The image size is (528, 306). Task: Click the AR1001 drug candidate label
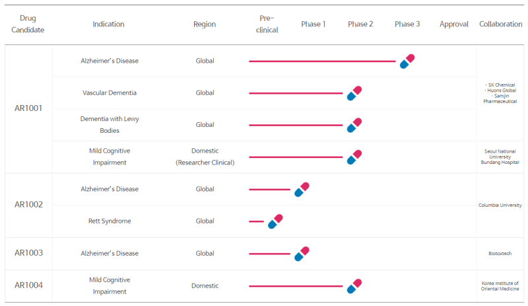click(28, 108)
